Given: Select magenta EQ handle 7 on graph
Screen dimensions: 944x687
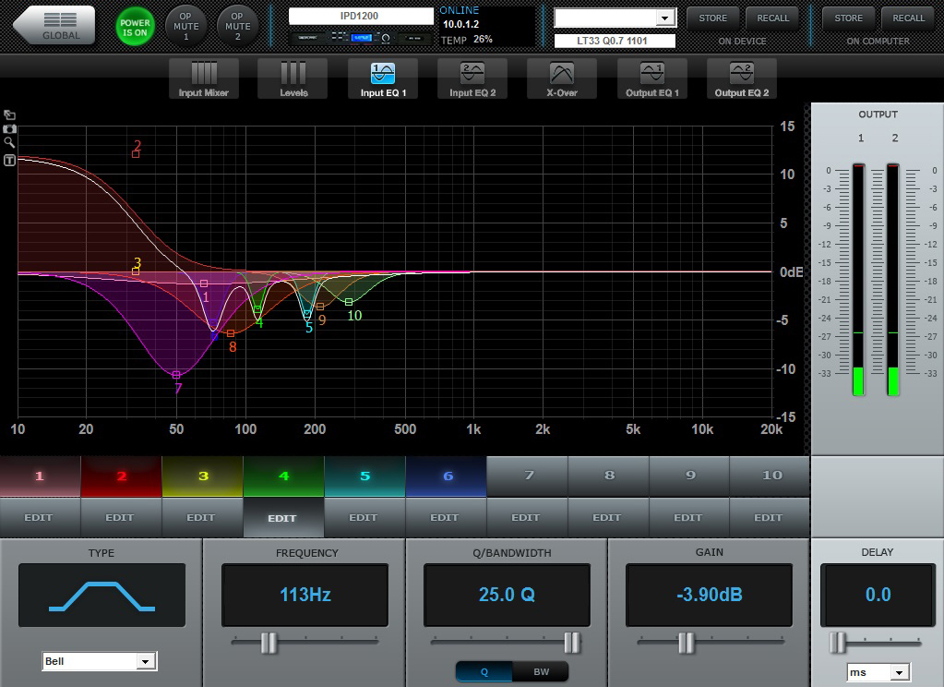Looking at the screenshot, I should [176, 375].
